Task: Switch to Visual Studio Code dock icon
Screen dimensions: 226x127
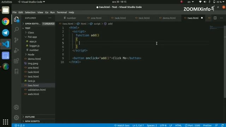Action: [6, 44]
